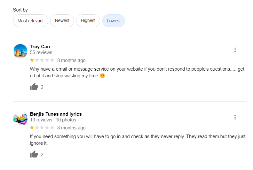Viewport: 253px width, 170px height.
Task: Sort reviews by Highest rating
Action: pos(88,21)
